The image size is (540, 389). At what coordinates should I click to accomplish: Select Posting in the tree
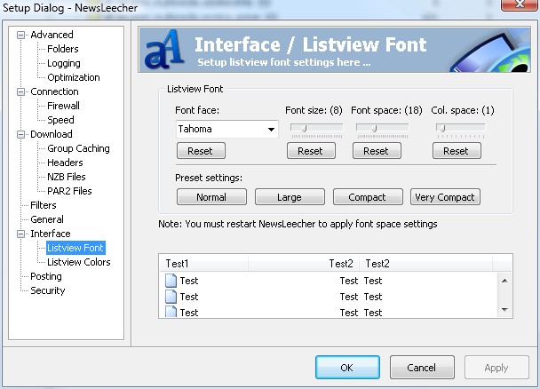[x=46, y=276]
